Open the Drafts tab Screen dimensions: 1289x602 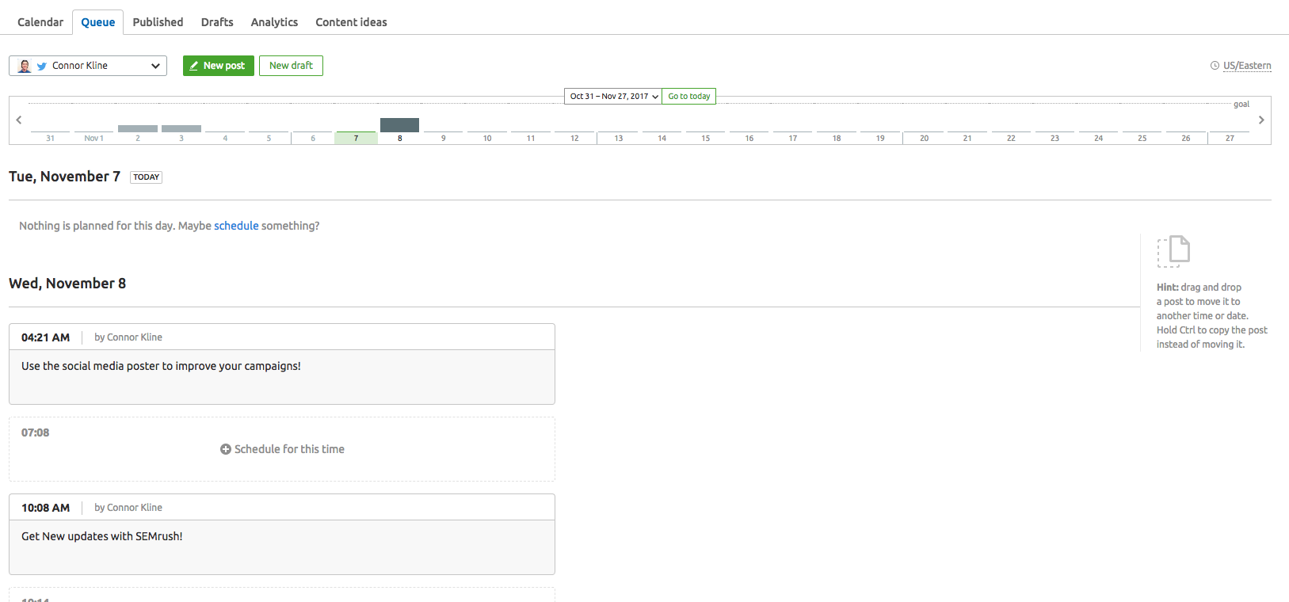point(217,22)
